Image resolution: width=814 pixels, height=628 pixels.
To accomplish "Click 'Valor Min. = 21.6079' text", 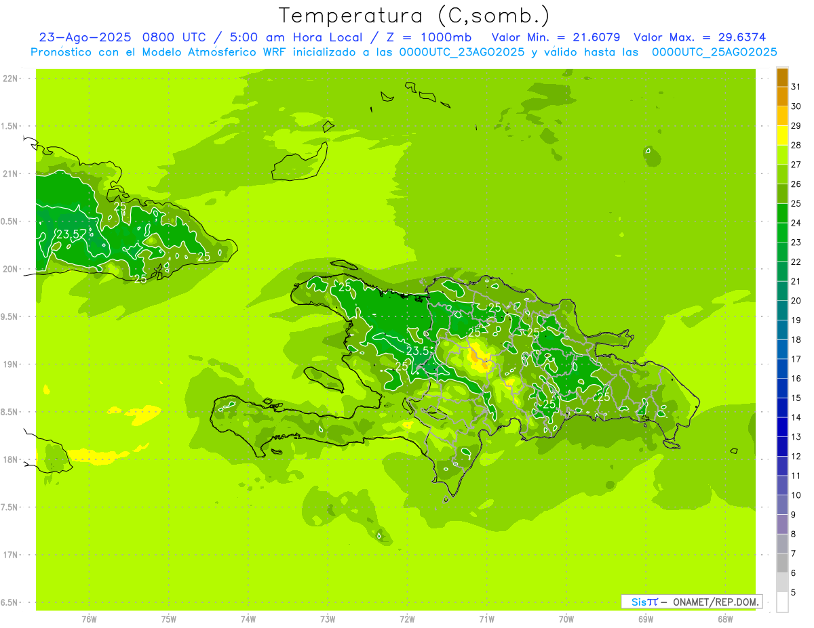I will (x=556, y=37).
